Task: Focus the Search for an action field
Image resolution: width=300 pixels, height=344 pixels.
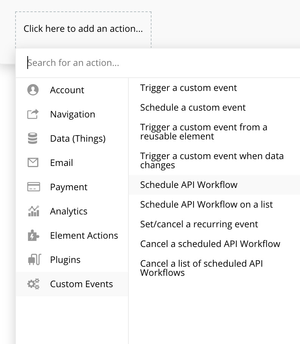Action: click(158, 63)
